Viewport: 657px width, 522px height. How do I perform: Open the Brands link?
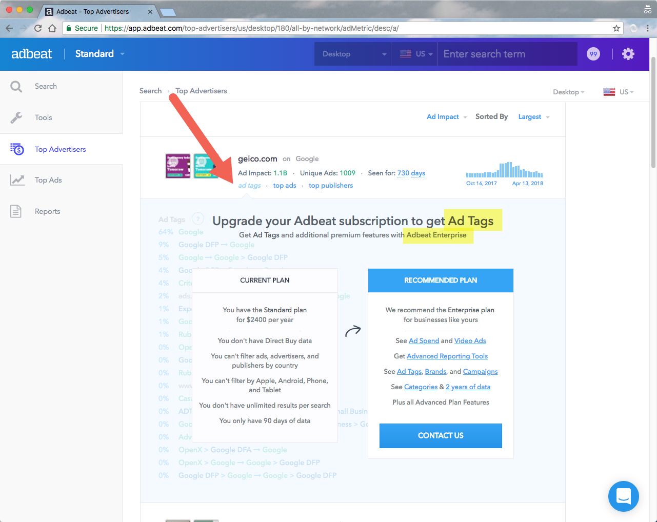[435, 372]
